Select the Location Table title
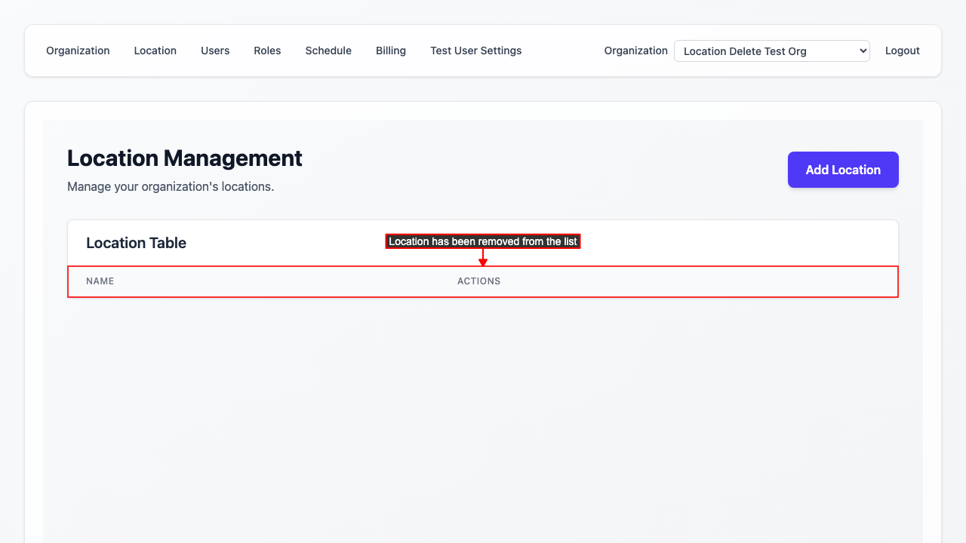Viewport: 966px width, 543px height. tap(136, 243)
